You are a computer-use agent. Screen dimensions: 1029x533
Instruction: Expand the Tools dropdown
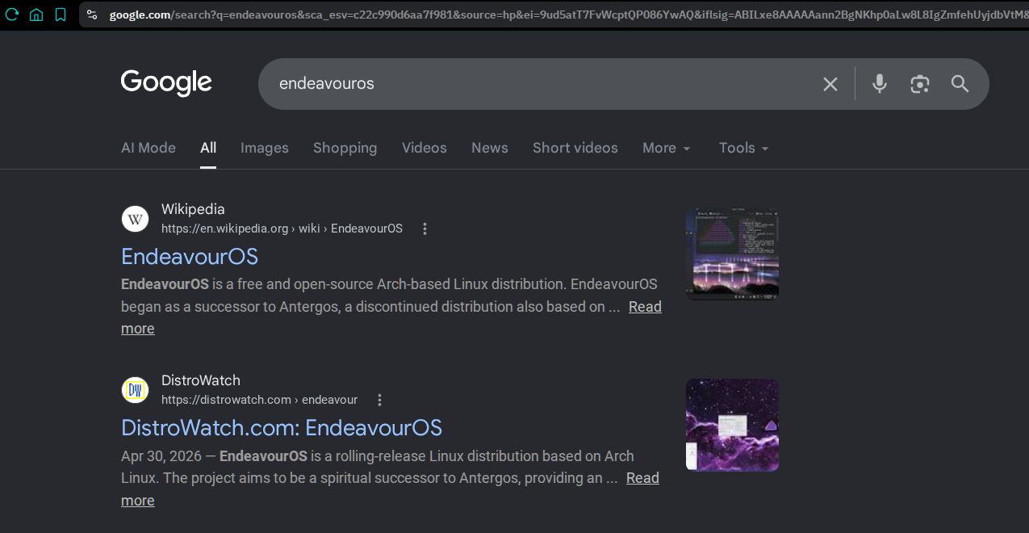pos(743,148)
